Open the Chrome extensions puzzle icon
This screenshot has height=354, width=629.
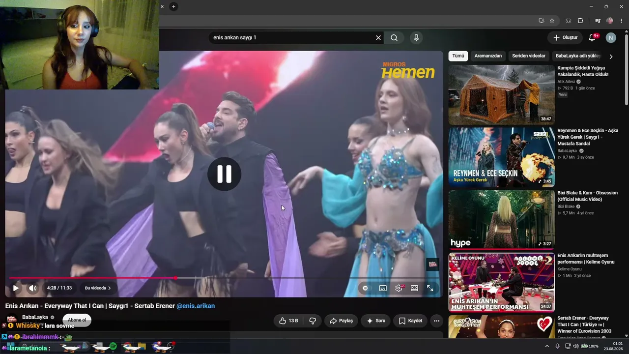click(580, 21)
